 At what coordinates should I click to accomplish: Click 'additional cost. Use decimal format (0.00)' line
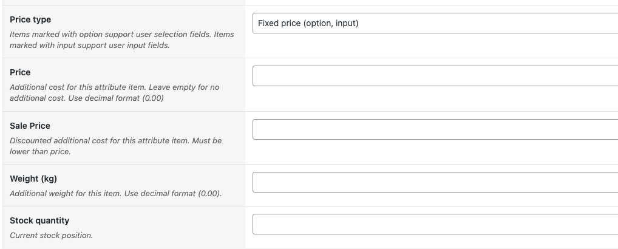tap(87, 98)
